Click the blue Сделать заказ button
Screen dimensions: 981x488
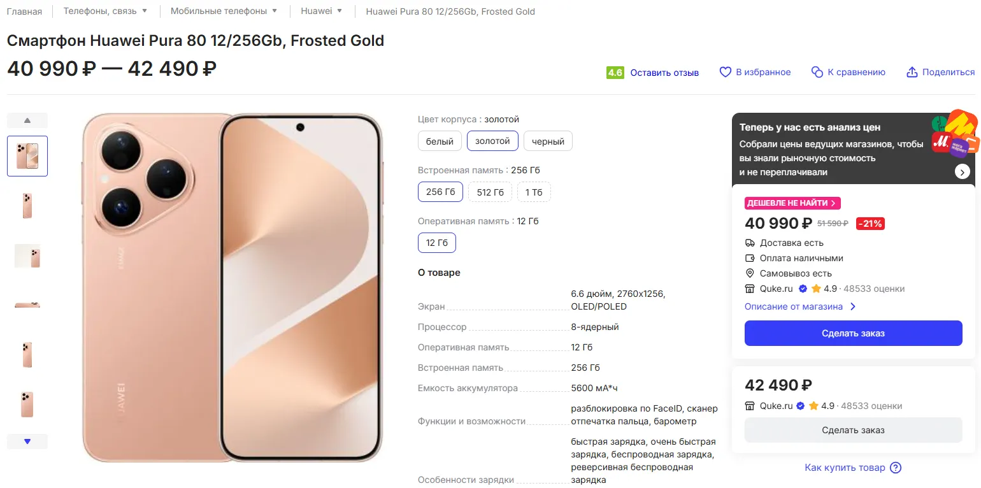853,333
